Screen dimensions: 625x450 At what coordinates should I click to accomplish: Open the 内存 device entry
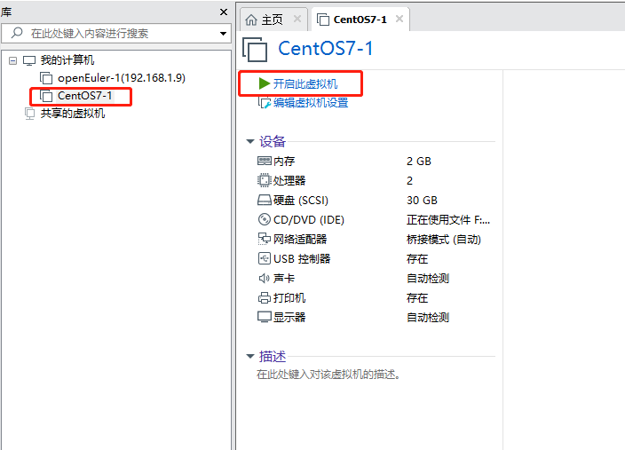click(x=284, y=161)
